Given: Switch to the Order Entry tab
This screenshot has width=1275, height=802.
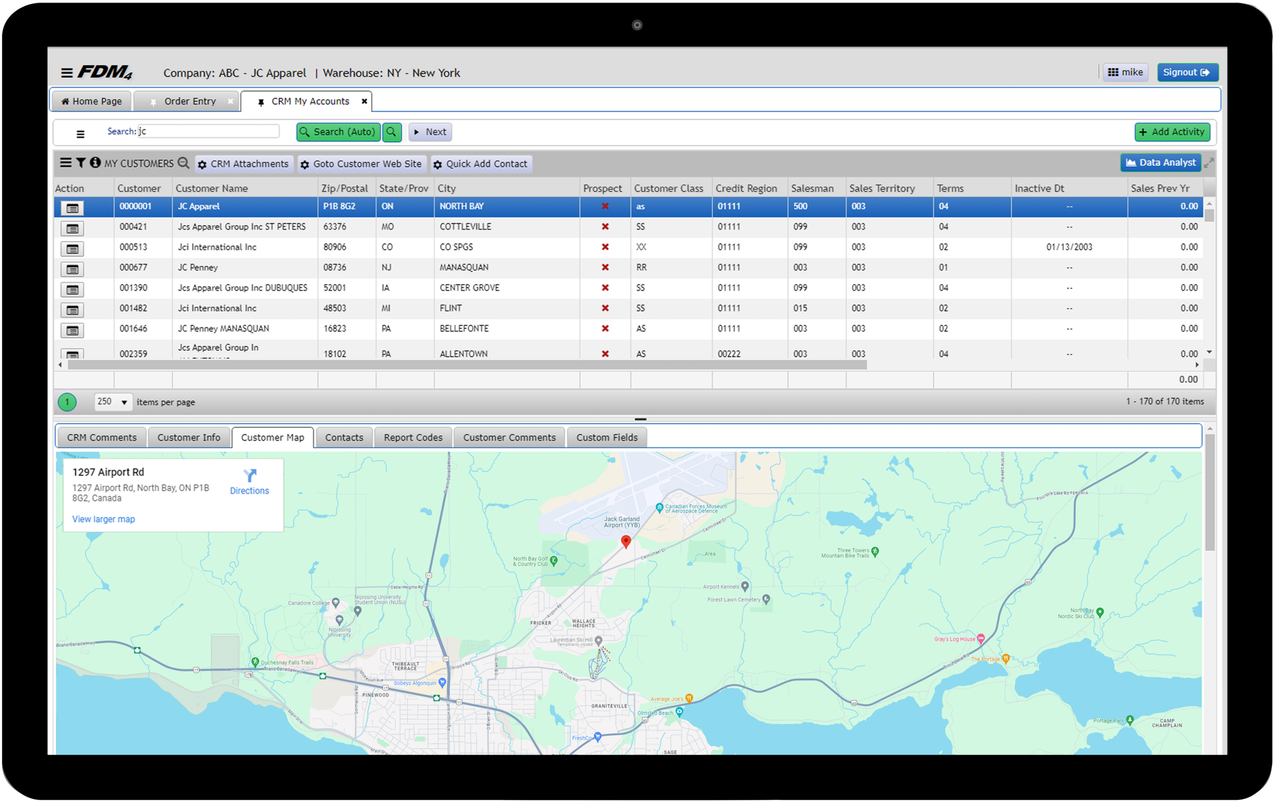Looking at the screenshot, I should click(x=190, y=101).
